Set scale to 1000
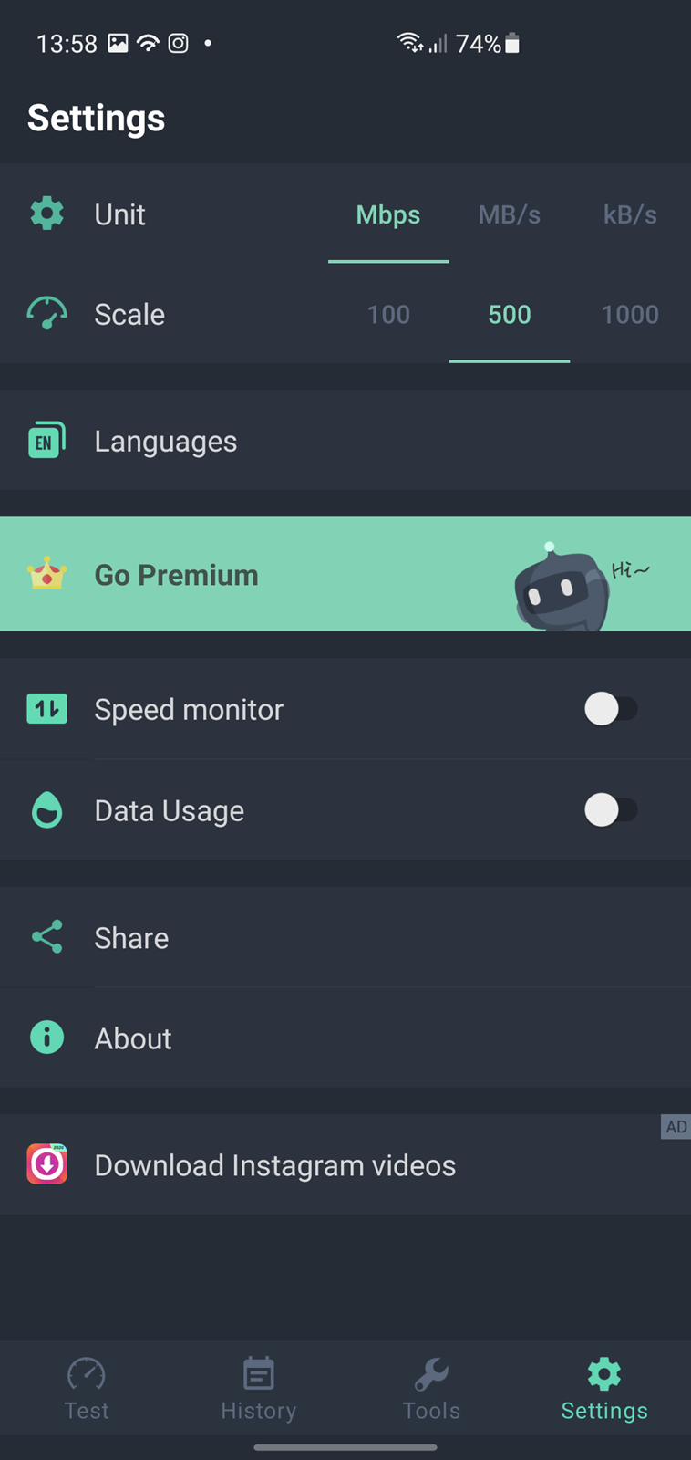Image resolution: width=691 pixels, height=1460 pixels. (630, 314)
